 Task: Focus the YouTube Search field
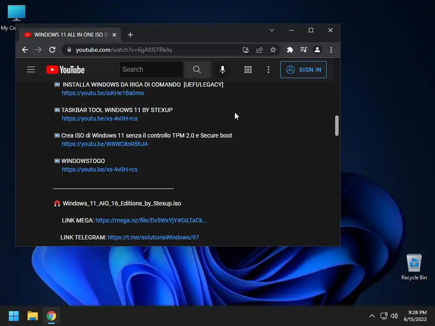pos(152,70)
